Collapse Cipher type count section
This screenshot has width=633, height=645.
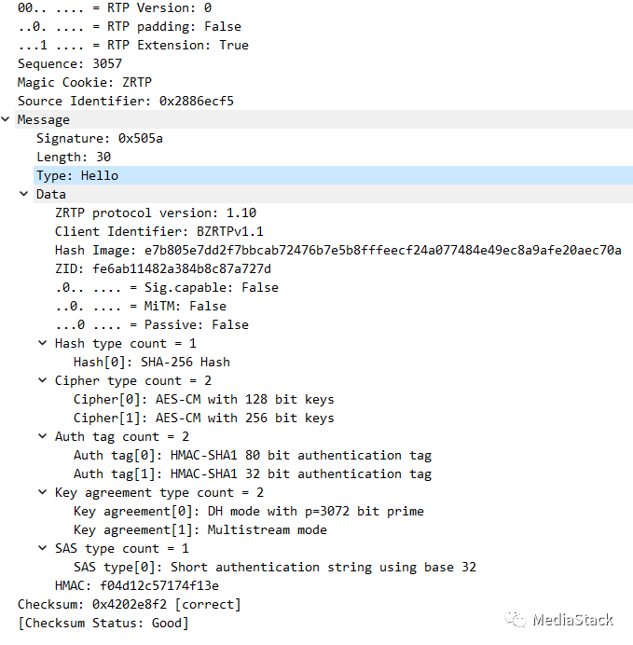pyautogui.click(x=43, y=381)
